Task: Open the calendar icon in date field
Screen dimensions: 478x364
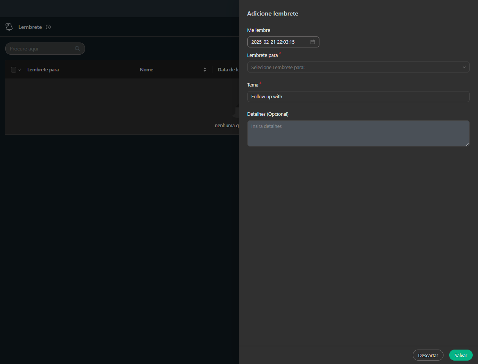Action: click(313, 42)
